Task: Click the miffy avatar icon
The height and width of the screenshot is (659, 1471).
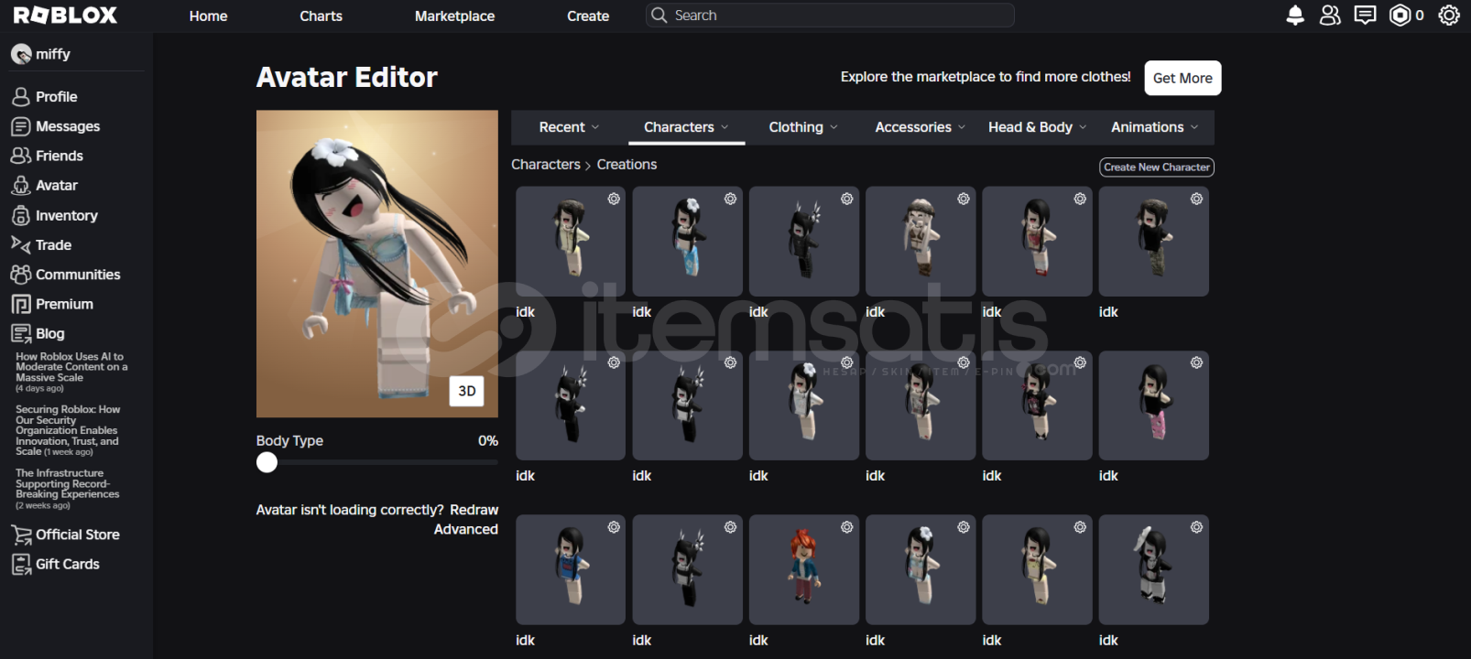Action: click(21, 55)
